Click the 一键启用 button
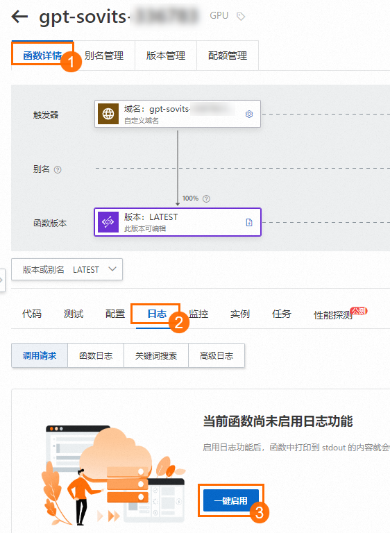 [x=231, y=500]
